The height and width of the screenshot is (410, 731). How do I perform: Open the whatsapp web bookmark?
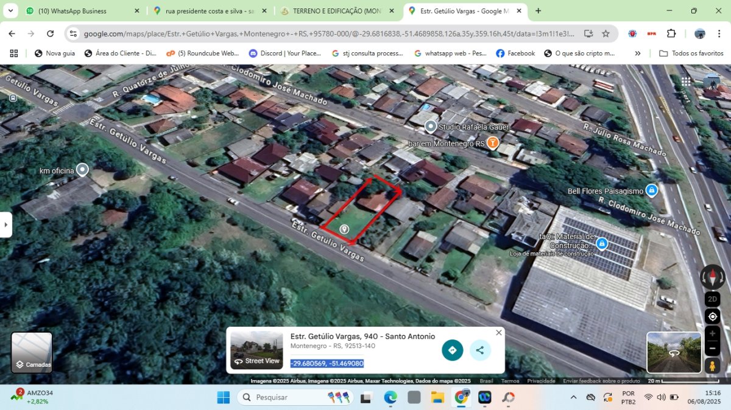(450, 54)
